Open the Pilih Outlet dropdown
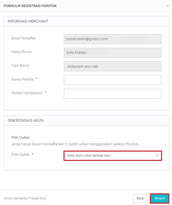 (113, 156)
